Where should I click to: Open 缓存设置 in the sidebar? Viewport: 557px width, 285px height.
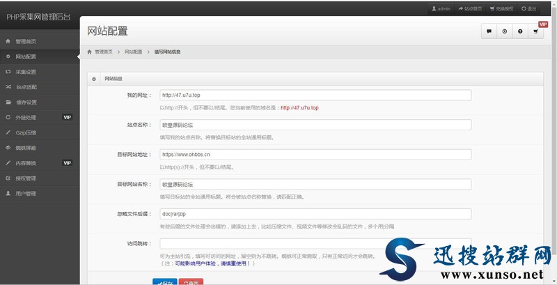click(x=40, y=102)
